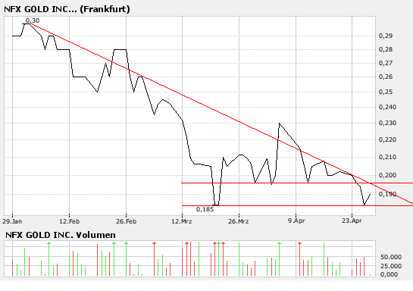Click the '0,30' peak price label
This screenshot has width=413, height=291.
(x=33, y=20)
